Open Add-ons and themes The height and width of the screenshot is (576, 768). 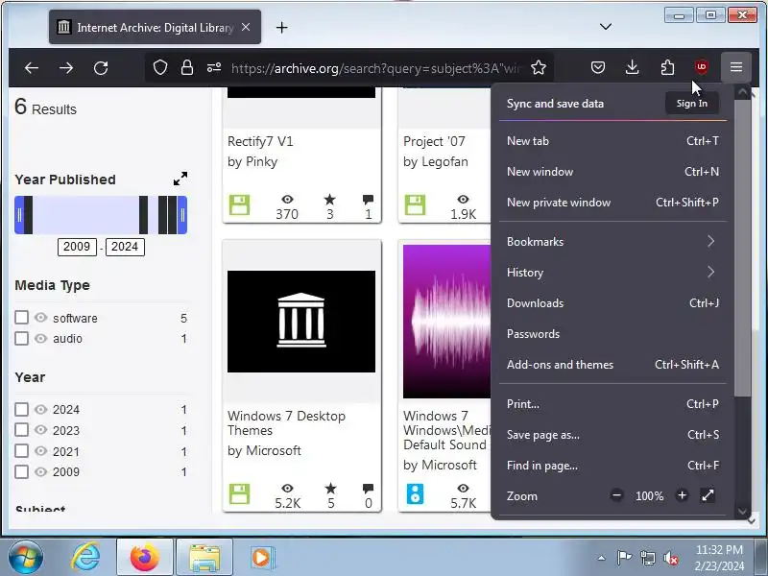[612, 365]
